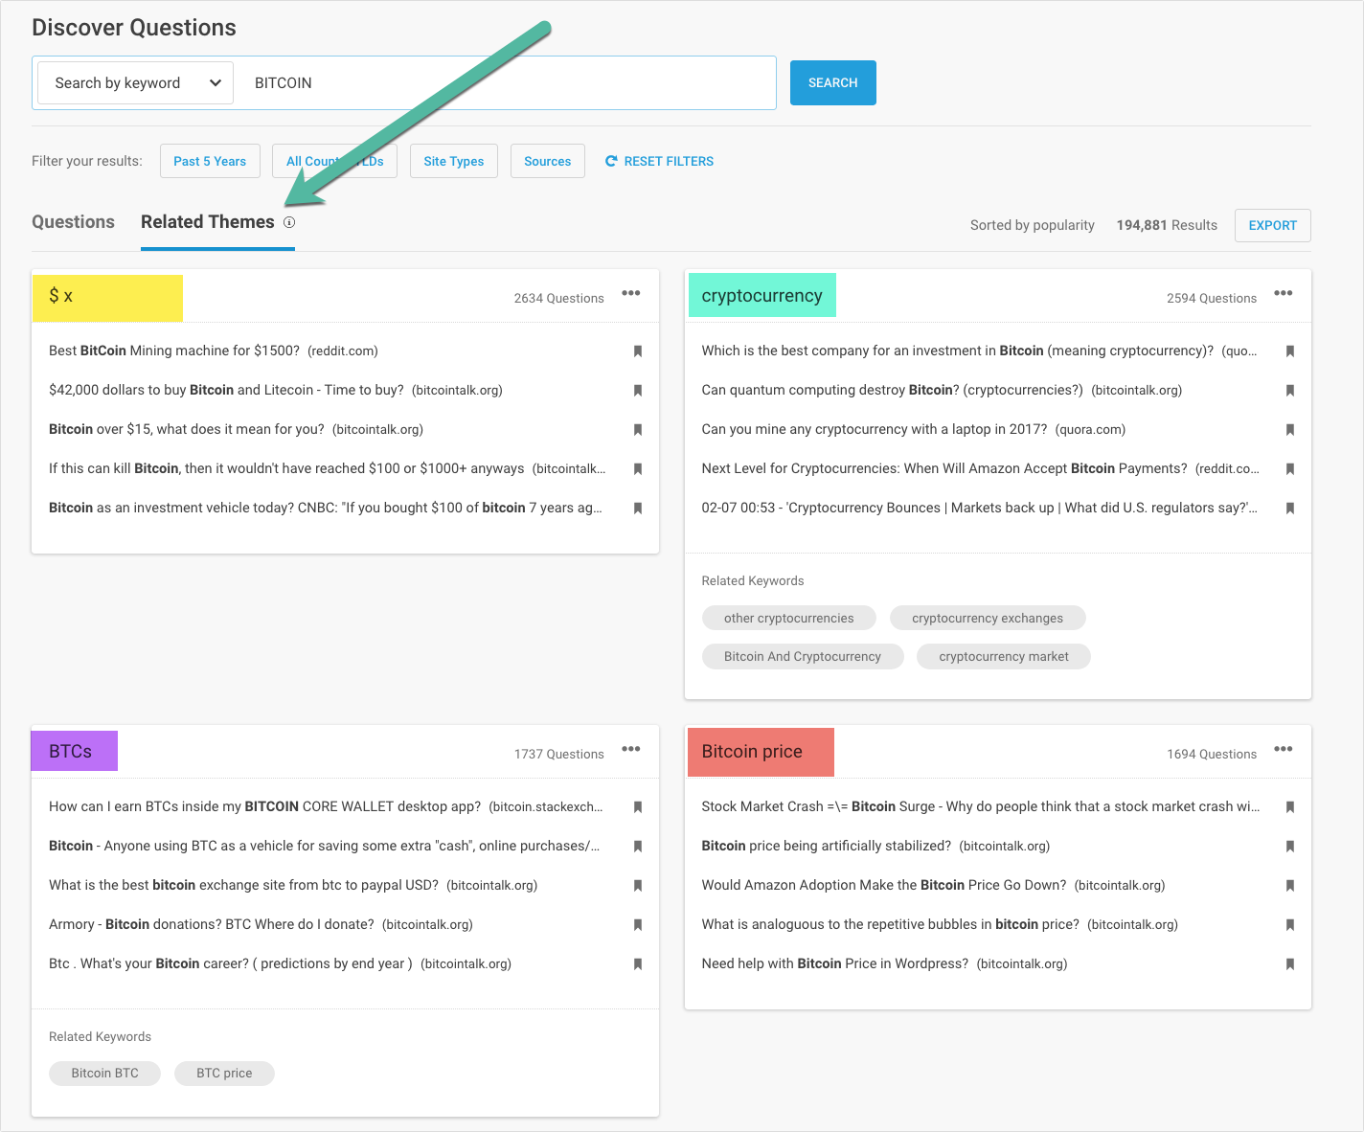Screen dimensions: 1364x1132
Task: Click the Reset Filters refresh icon
Action: click(x=611, y=161)
